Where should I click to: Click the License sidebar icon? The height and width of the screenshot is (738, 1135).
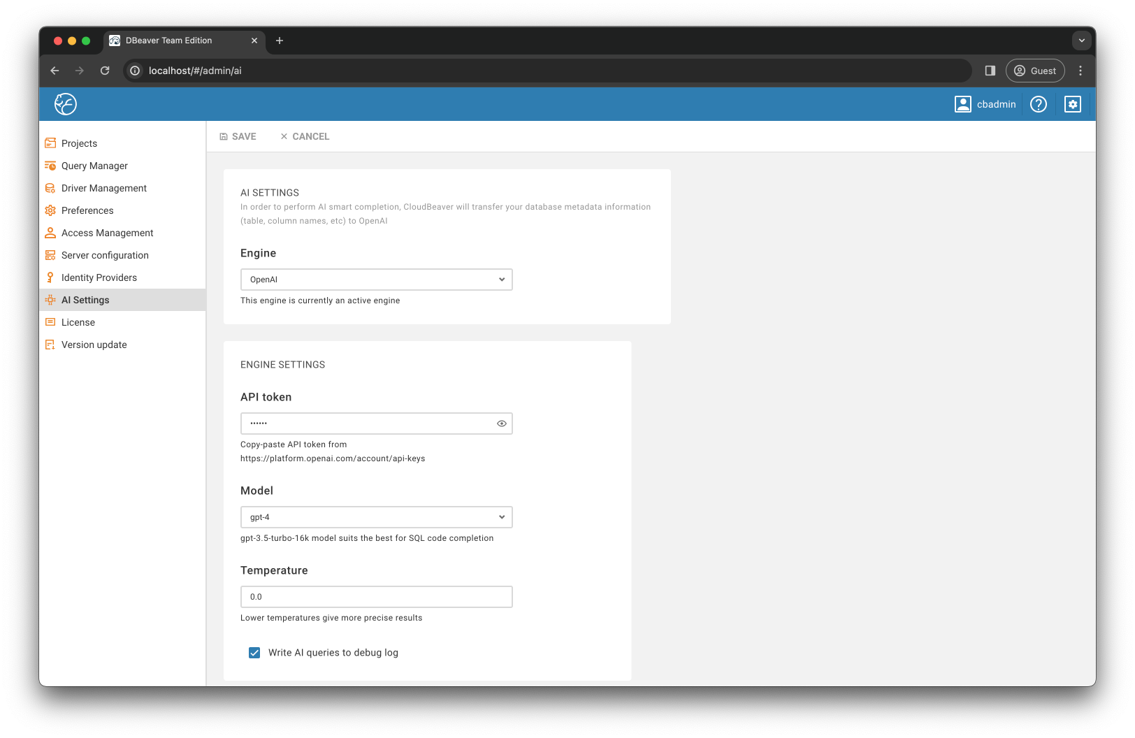pos(50,322)
